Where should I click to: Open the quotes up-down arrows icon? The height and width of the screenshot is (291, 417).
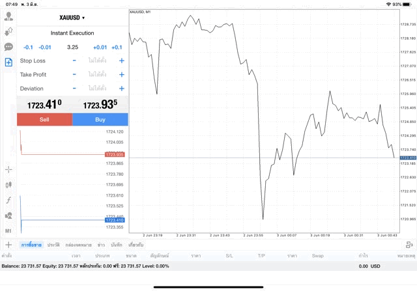pos(8,32)
